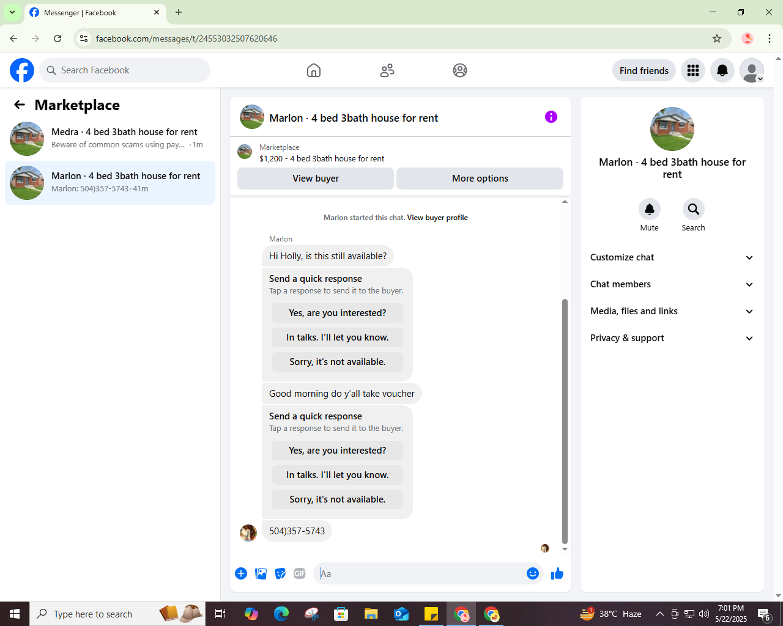Open the Facebook menu grid icon
783x626 pixels.
pyautogui.click(x=693, y=70)
